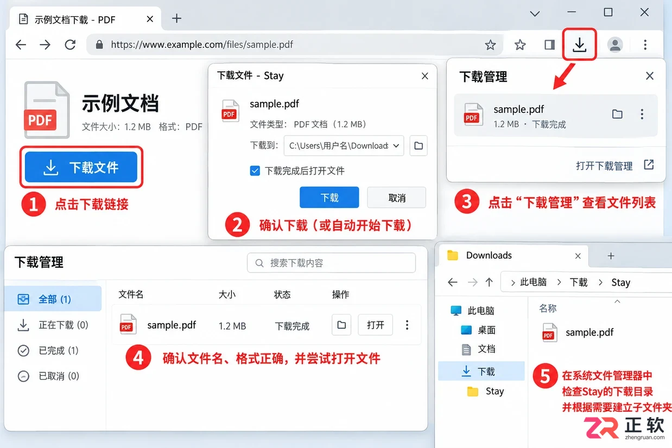Open more options for sample.pdf in popup

point(642,114)
